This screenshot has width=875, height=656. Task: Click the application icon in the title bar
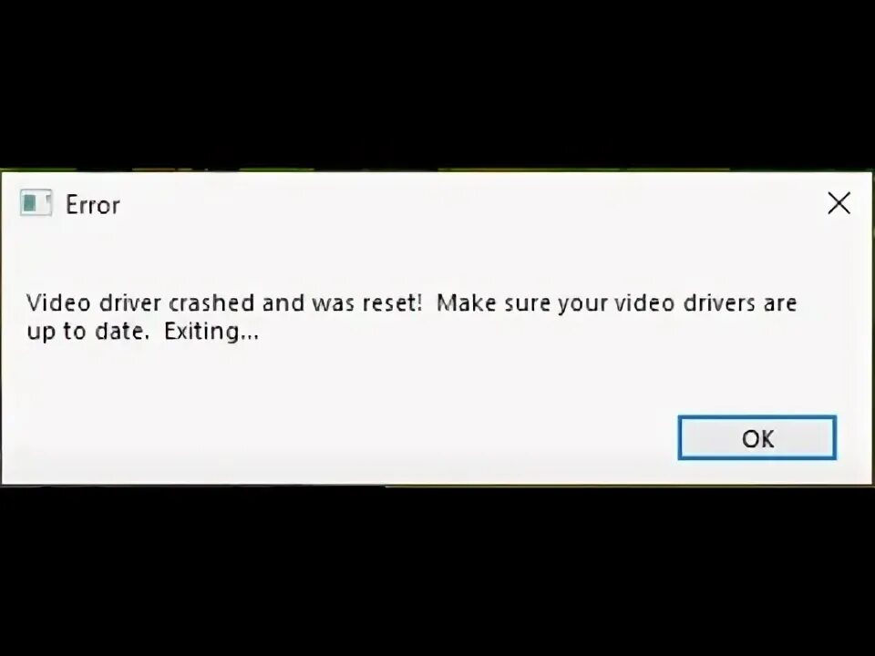[36, 203]
